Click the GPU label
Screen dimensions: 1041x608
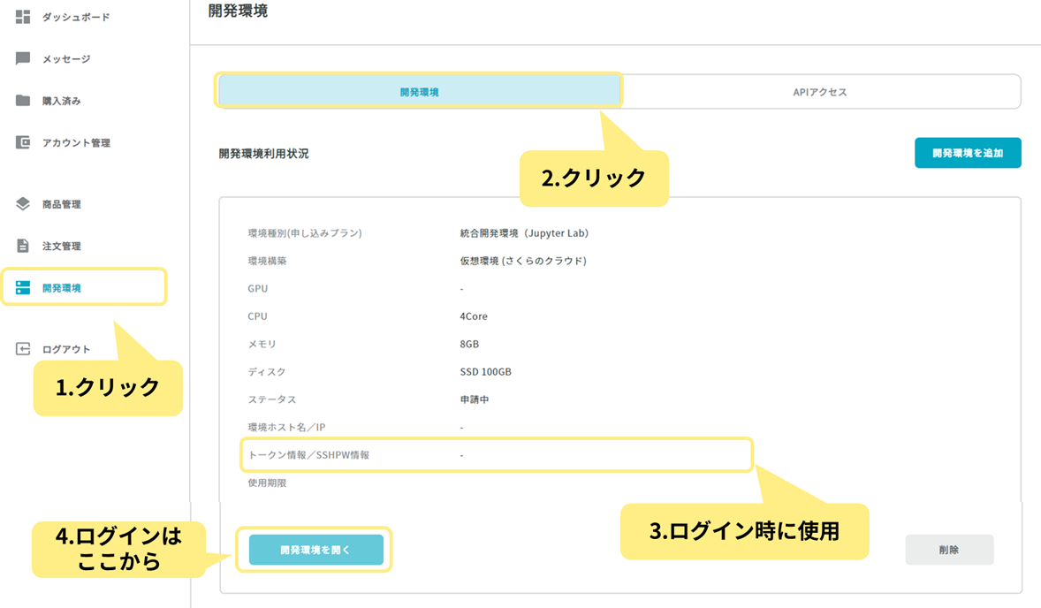click(257, 289)
